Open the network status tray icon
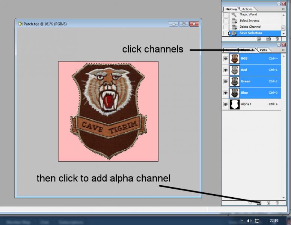This screenshot has height=225, width=291. [257, 220]
